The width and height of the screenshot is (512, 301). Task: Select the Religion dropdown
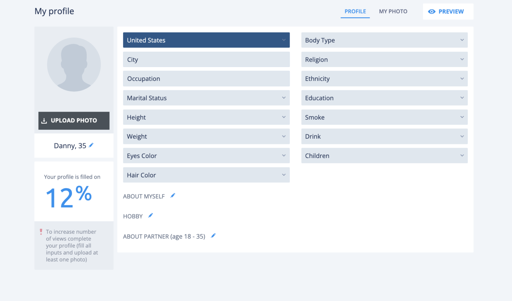(384, 59)
